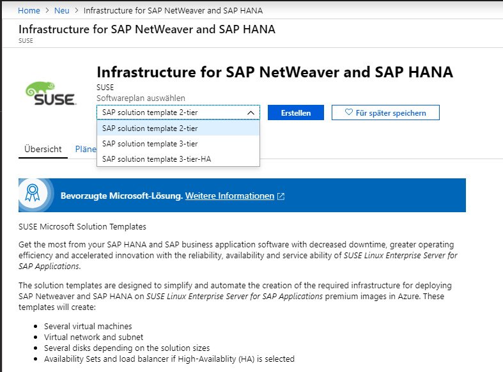Image resolution: width=503 pixels, height=372 pixels.
Task: Switch to the Übersicht tab
Action: [x=43, y=149]
